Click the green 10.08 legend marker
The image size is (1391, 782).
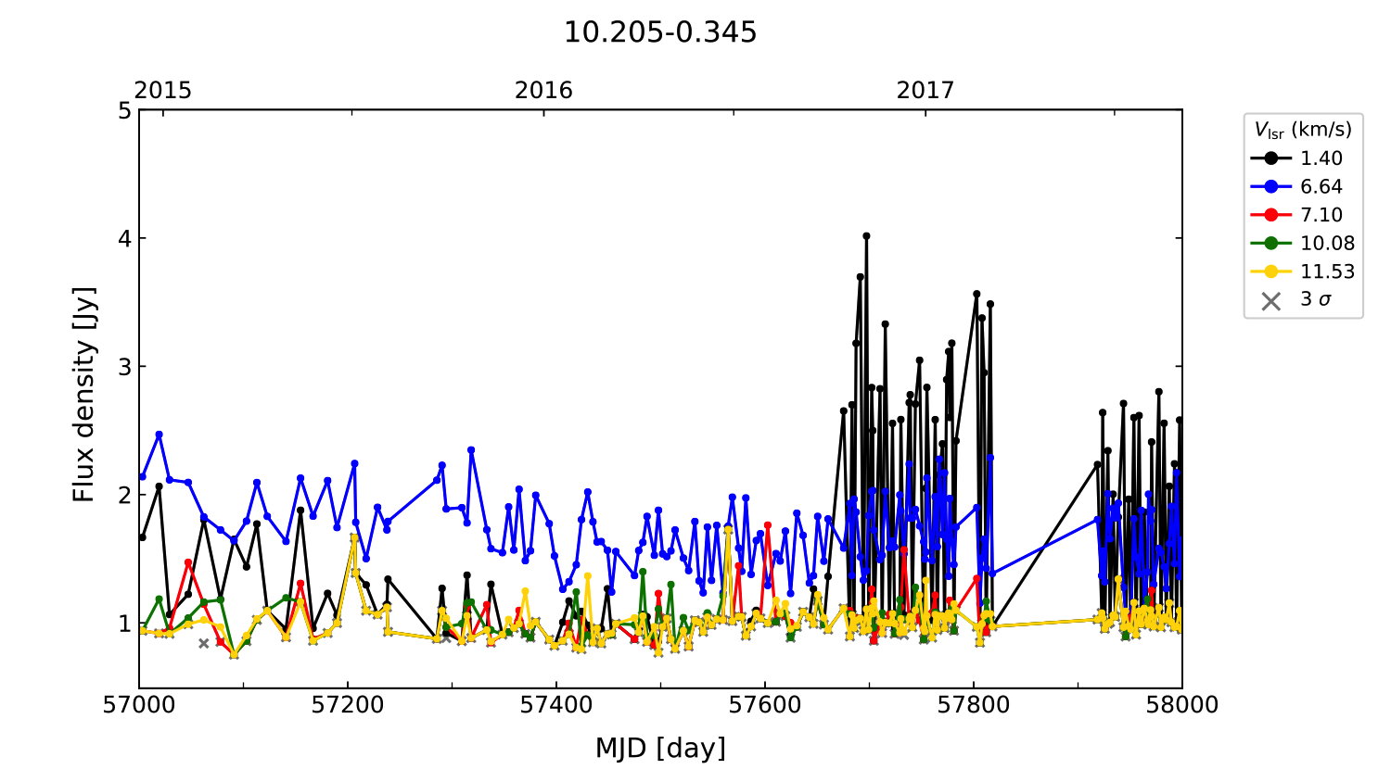pos(1271,244)
